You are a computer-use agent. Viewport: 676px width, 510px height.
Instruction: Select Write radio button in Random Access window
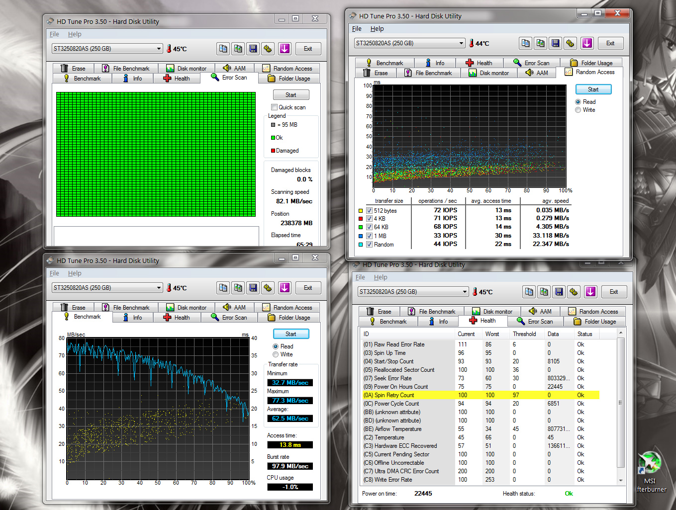click(x=578, y=110)
